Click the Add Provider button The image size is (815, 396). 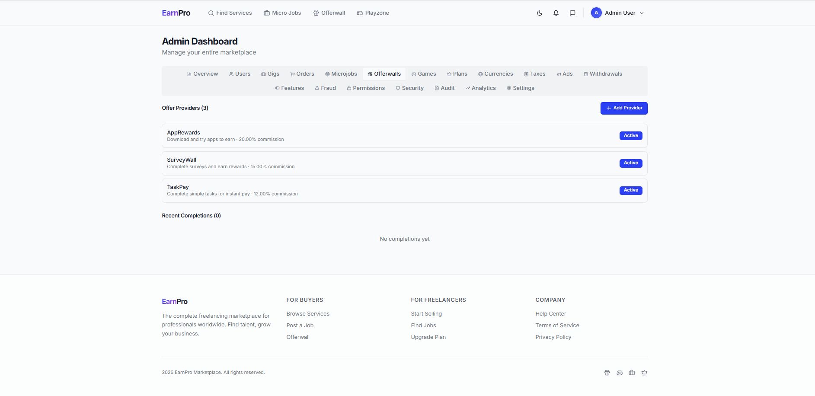point(624,108)
